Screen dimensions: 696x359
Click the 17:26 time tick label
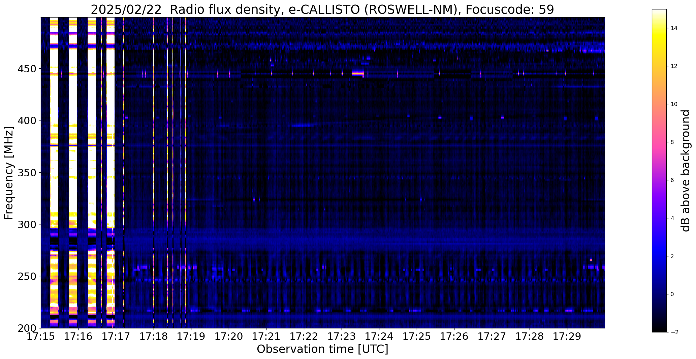pyautogui.click(x=454, y=336)
